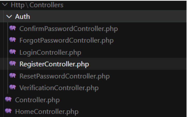Click the elephant icon next to LoginController.php
The height and width of the screenshot is (117, 187).
(x=12, y=52)
